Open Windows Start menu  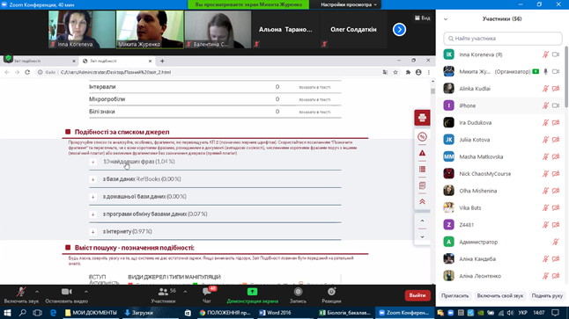[x=7, y=313]
